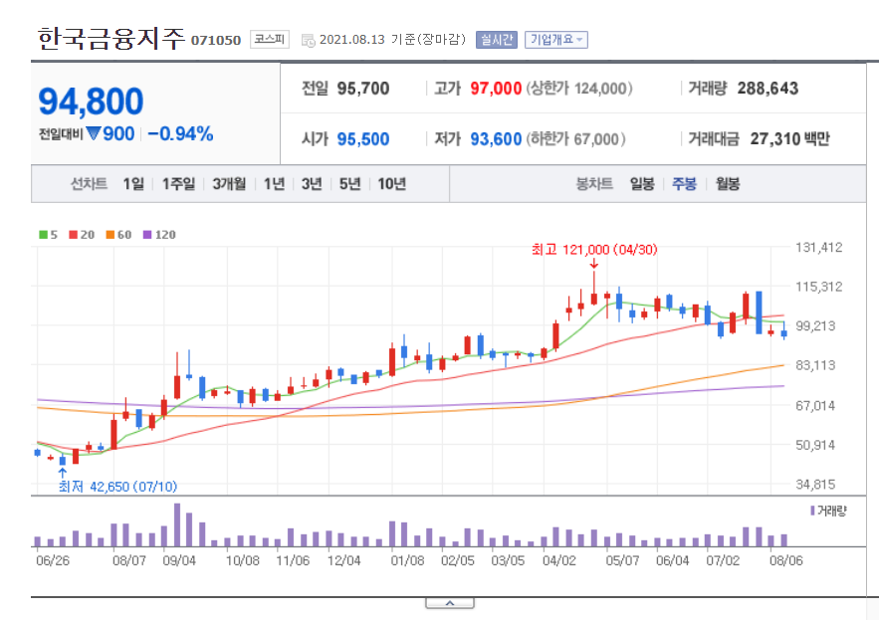Click the 34,815 price axis label
The width and height of the screenshot is (879, 620).
pyautogui.click(x=815, y=485)
